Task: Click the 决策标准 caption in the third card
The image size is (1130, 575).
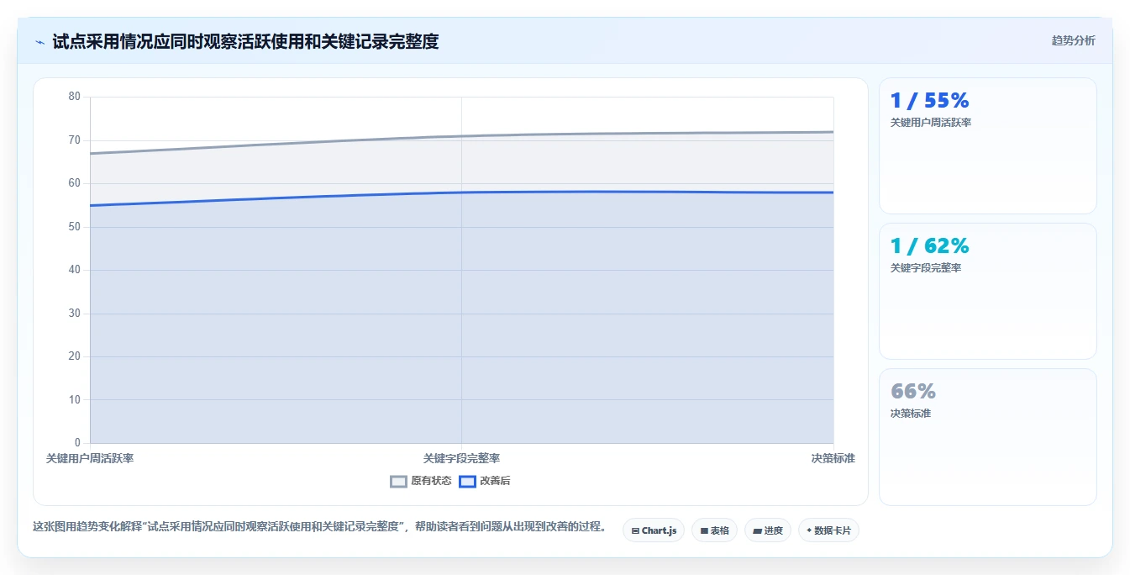Action: tap(910, 414)
